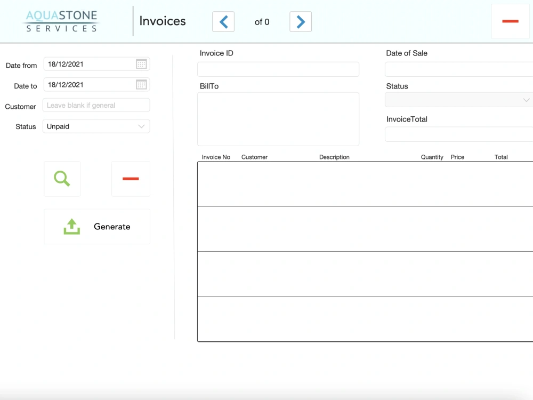Viewport: 533px width, 400px height.
Task: Click the blue right navigation arrow
Action: tap(300, 21)
